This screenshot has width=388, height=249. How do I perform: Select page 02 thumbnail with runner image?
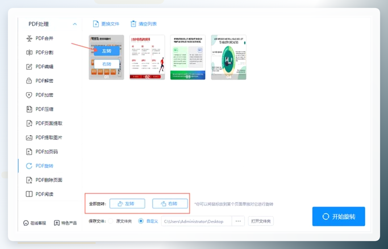point(147,57)
